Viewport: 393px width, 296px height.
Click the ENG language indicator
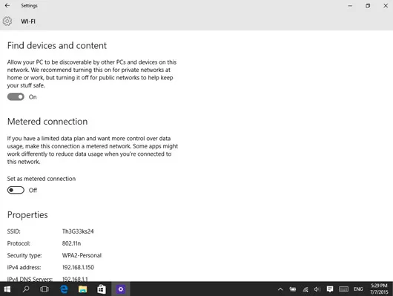(x=358, y=289)
